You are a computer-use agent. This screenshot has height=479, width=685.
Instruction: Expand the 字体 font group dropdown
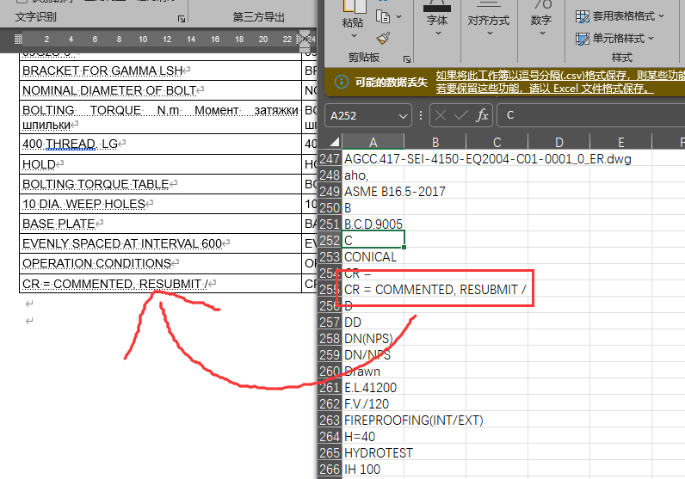[x=438, y=34]
